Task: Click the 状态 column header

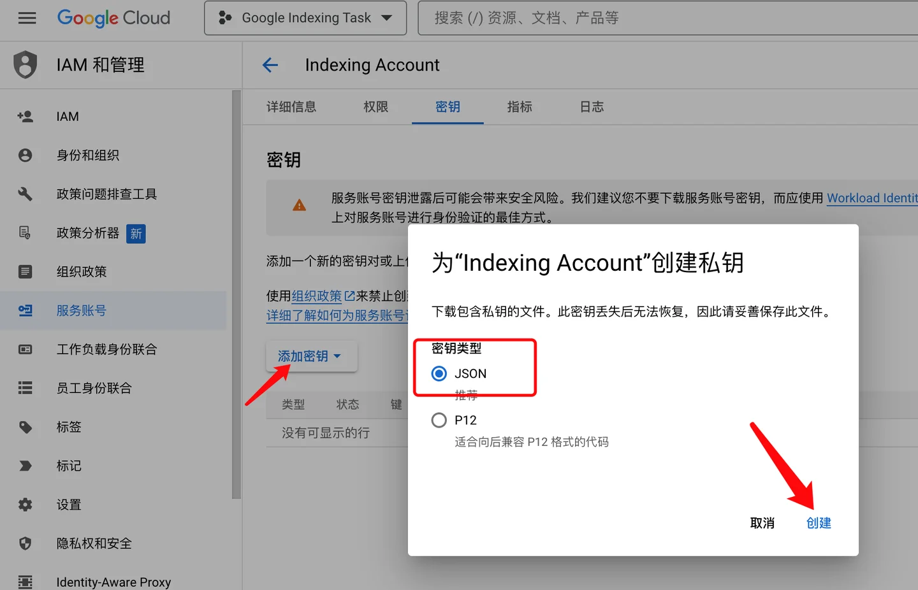Action: click(x=347, y=405)
